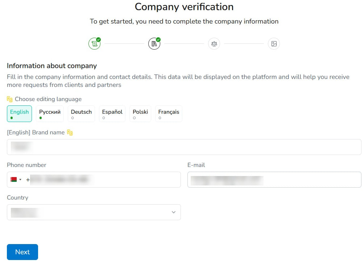
Task: Click the fourth step image icon
Action: (274, 43)
